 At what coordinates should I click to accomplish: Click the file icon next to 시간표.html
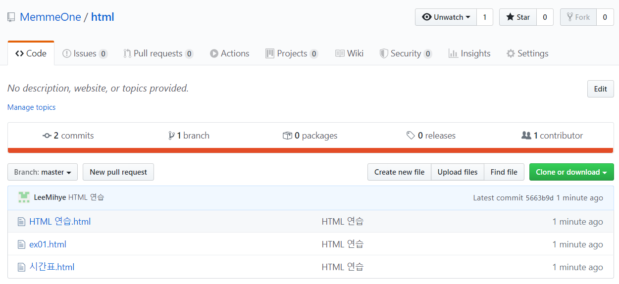click(x=21, y=267)
